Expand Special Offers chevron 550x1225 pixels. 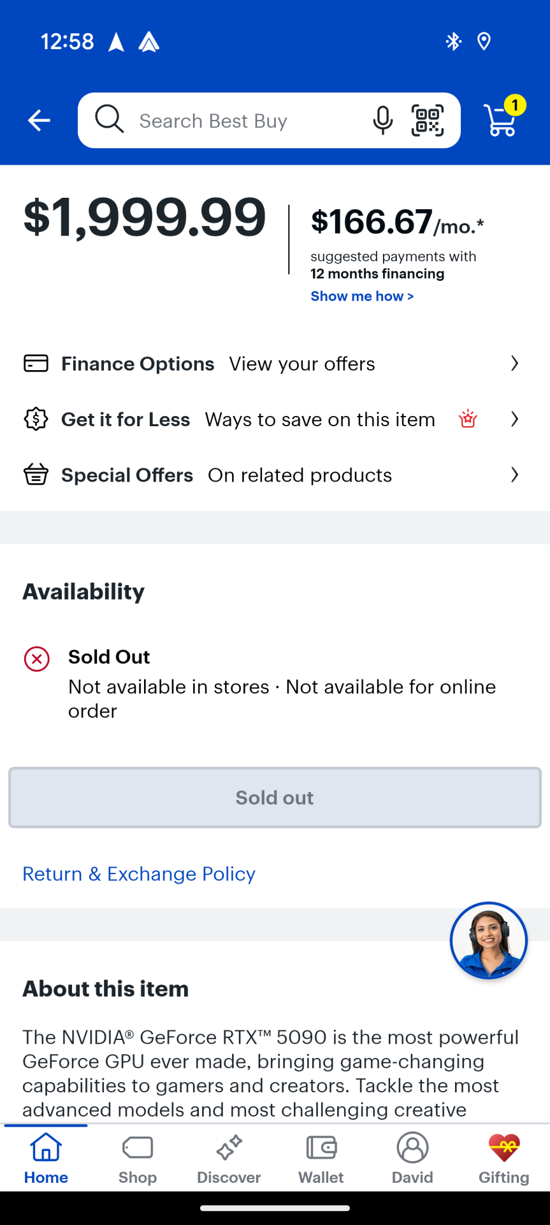tap(514, 475)
